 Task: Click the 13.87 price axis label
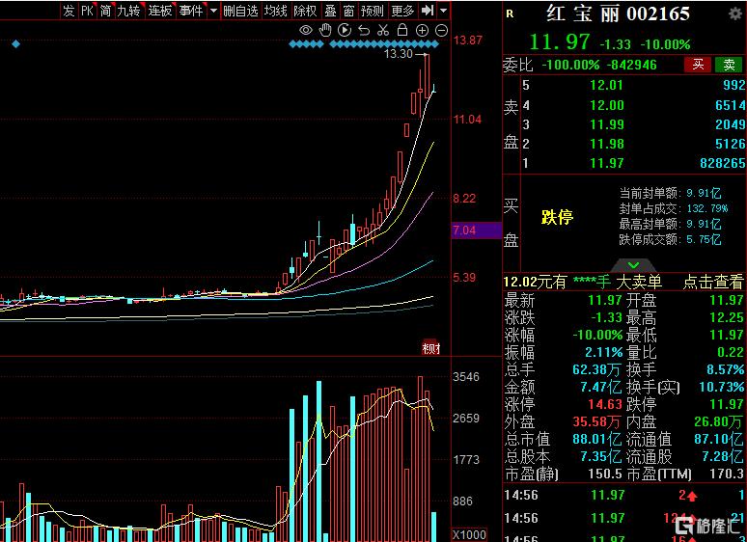coord(467,40)
